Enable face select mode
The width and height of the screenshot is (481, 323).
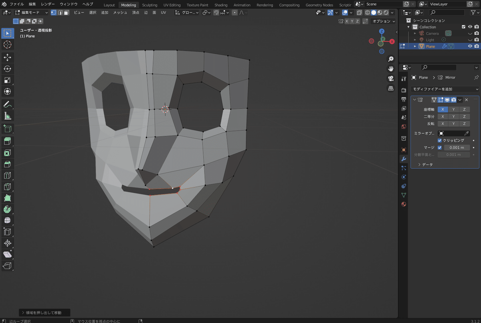[x=67, y=12]
